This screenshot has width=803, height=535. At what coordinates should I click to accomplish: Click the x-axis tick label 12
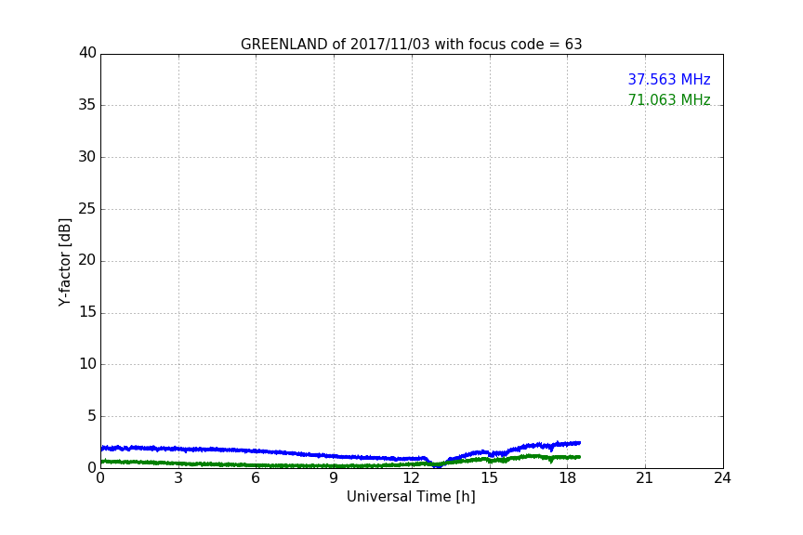coord(412,478)
